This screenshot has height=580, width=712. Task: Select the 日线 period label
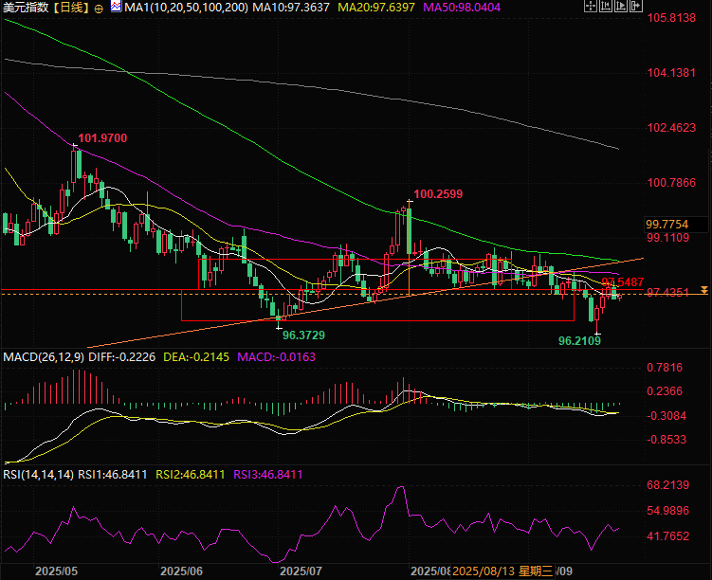point(71,8)
